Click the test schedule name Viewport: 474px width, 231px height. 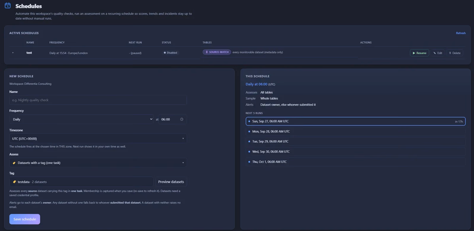pos(29,53)
